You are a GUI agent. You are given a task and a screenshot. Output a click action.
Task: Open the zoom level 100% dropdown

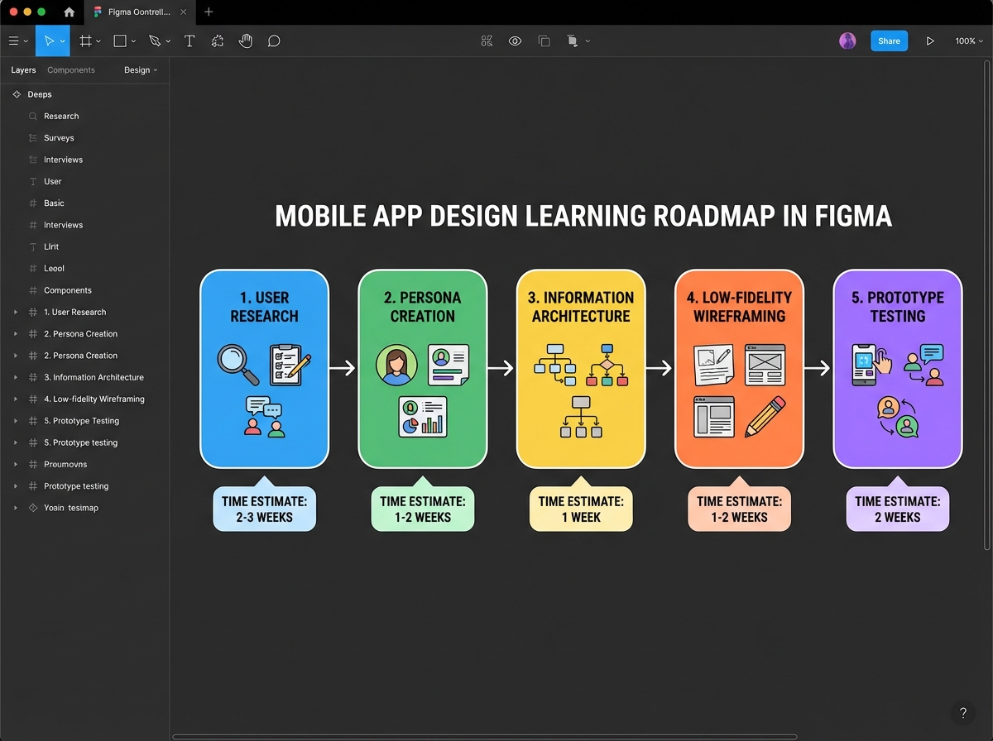pos(968,41)
